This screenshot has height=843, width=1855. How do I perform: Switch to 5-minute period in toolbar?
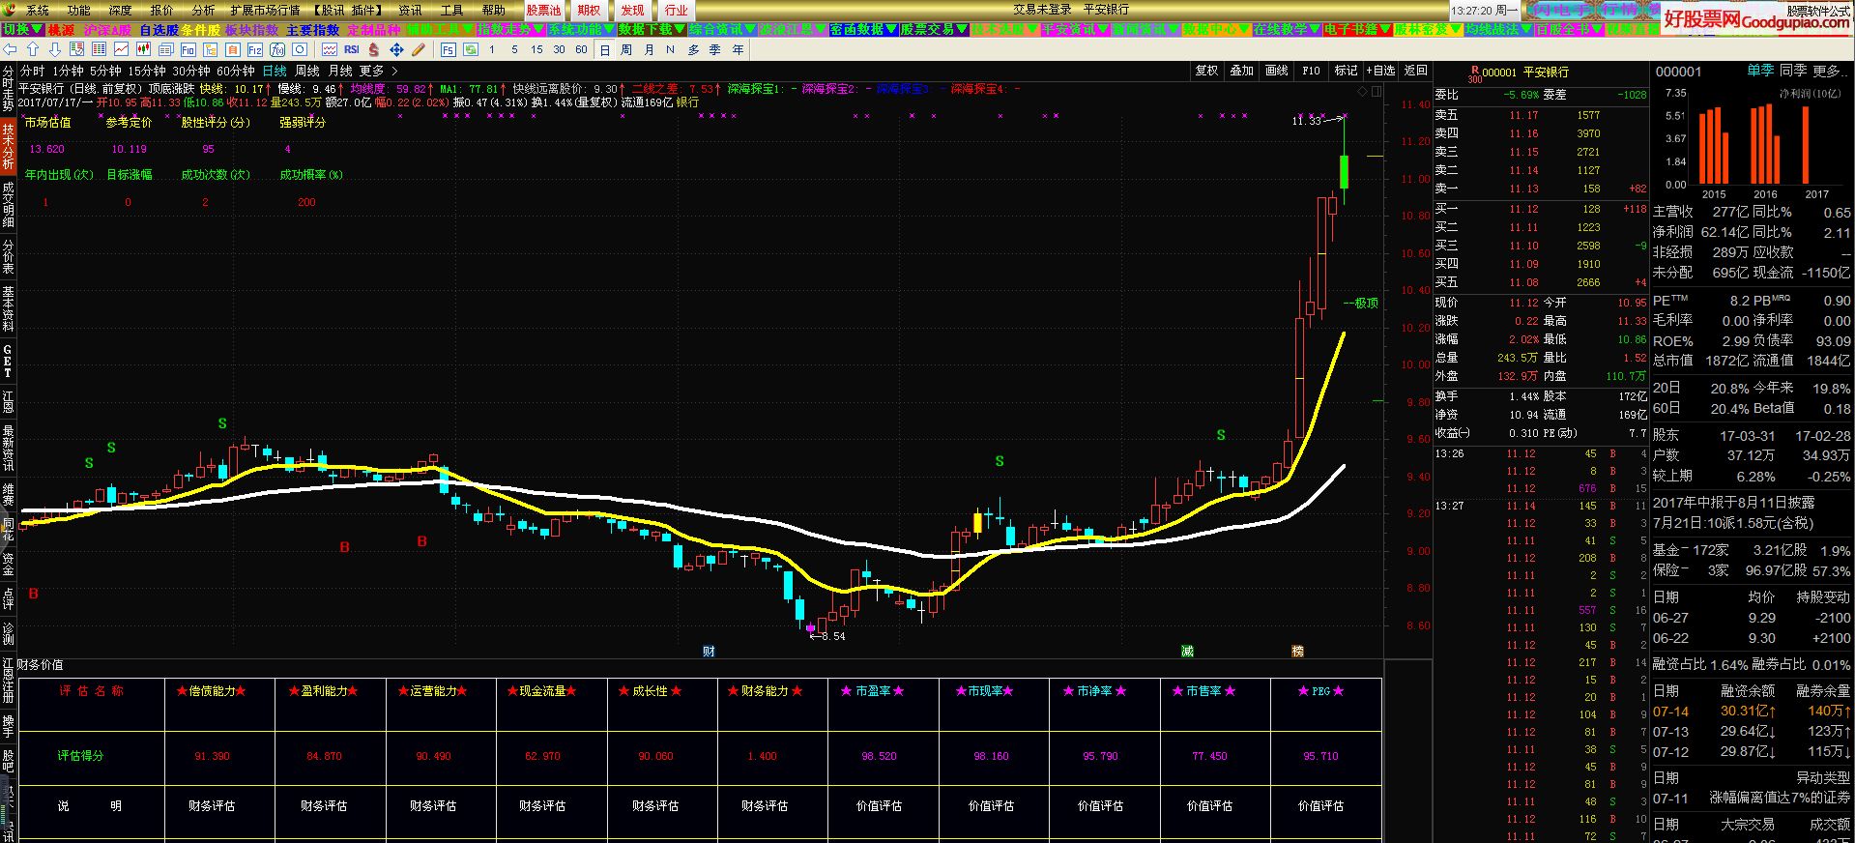tap(514, 49)
